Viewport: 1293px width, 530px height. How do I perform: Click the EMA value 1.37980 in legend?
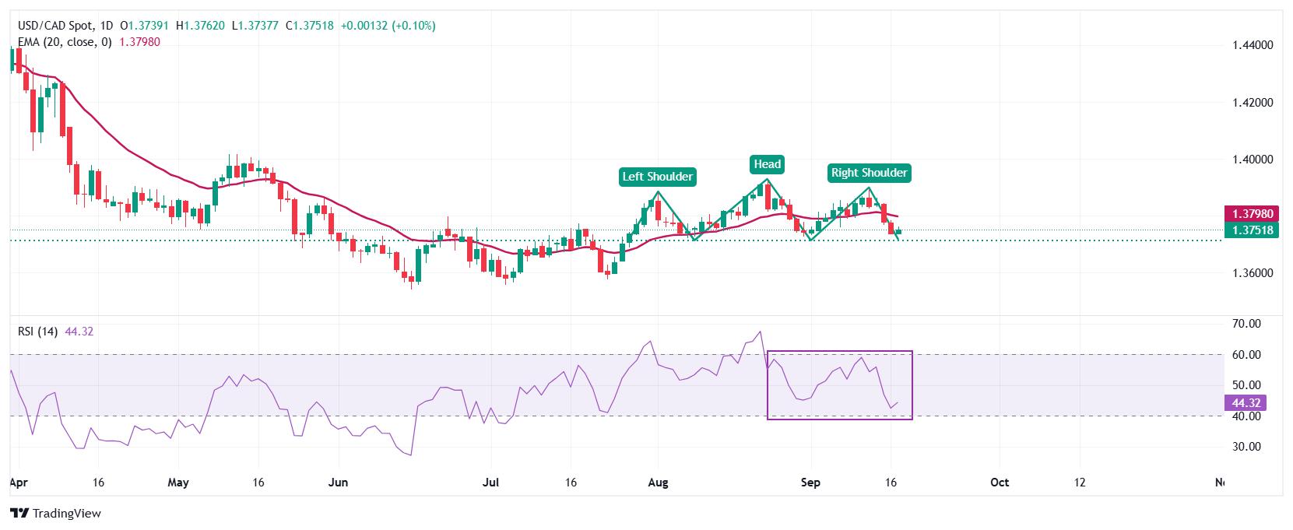(x=139, y=42)
